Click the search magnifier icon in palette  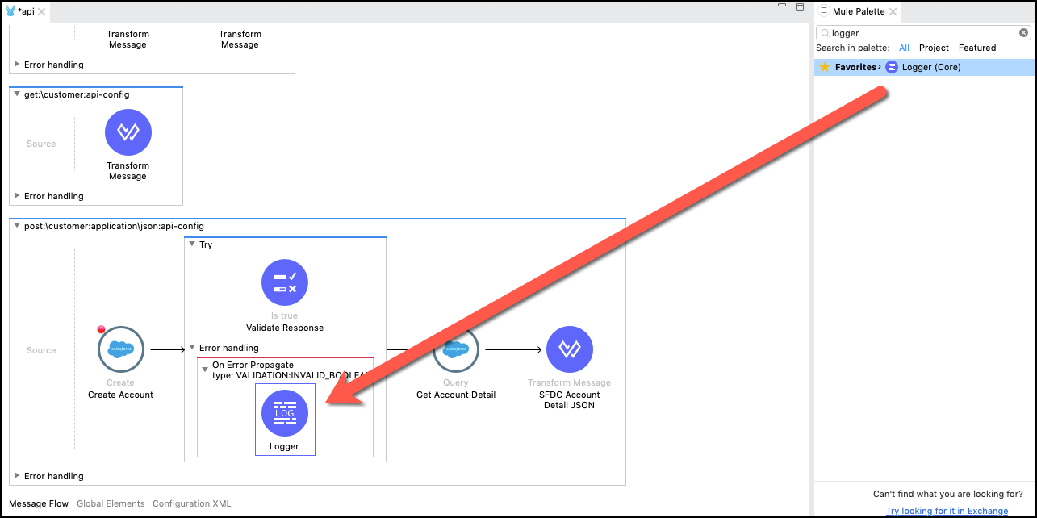pos(825,33)
